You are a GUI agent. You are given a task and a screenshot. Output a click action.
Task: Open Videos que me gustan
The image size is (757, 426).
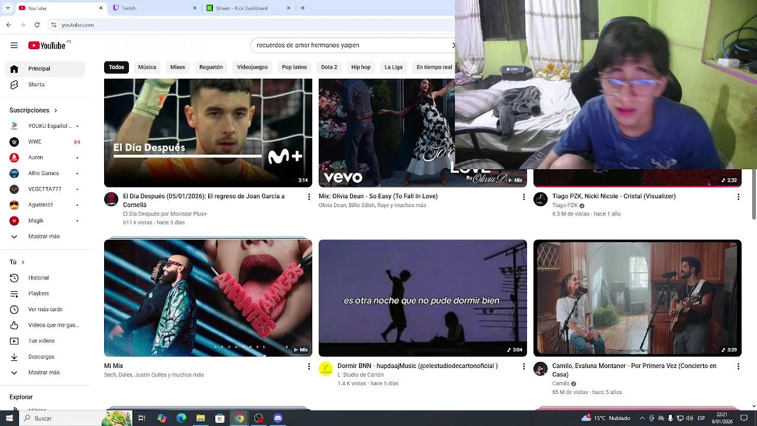[45, 325]
